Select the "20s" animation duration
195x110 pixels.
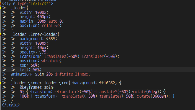(x=50, y=74)
